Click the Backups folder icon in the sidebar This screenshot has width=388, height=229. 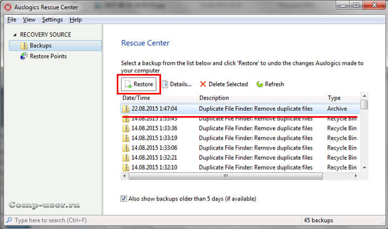24,45
